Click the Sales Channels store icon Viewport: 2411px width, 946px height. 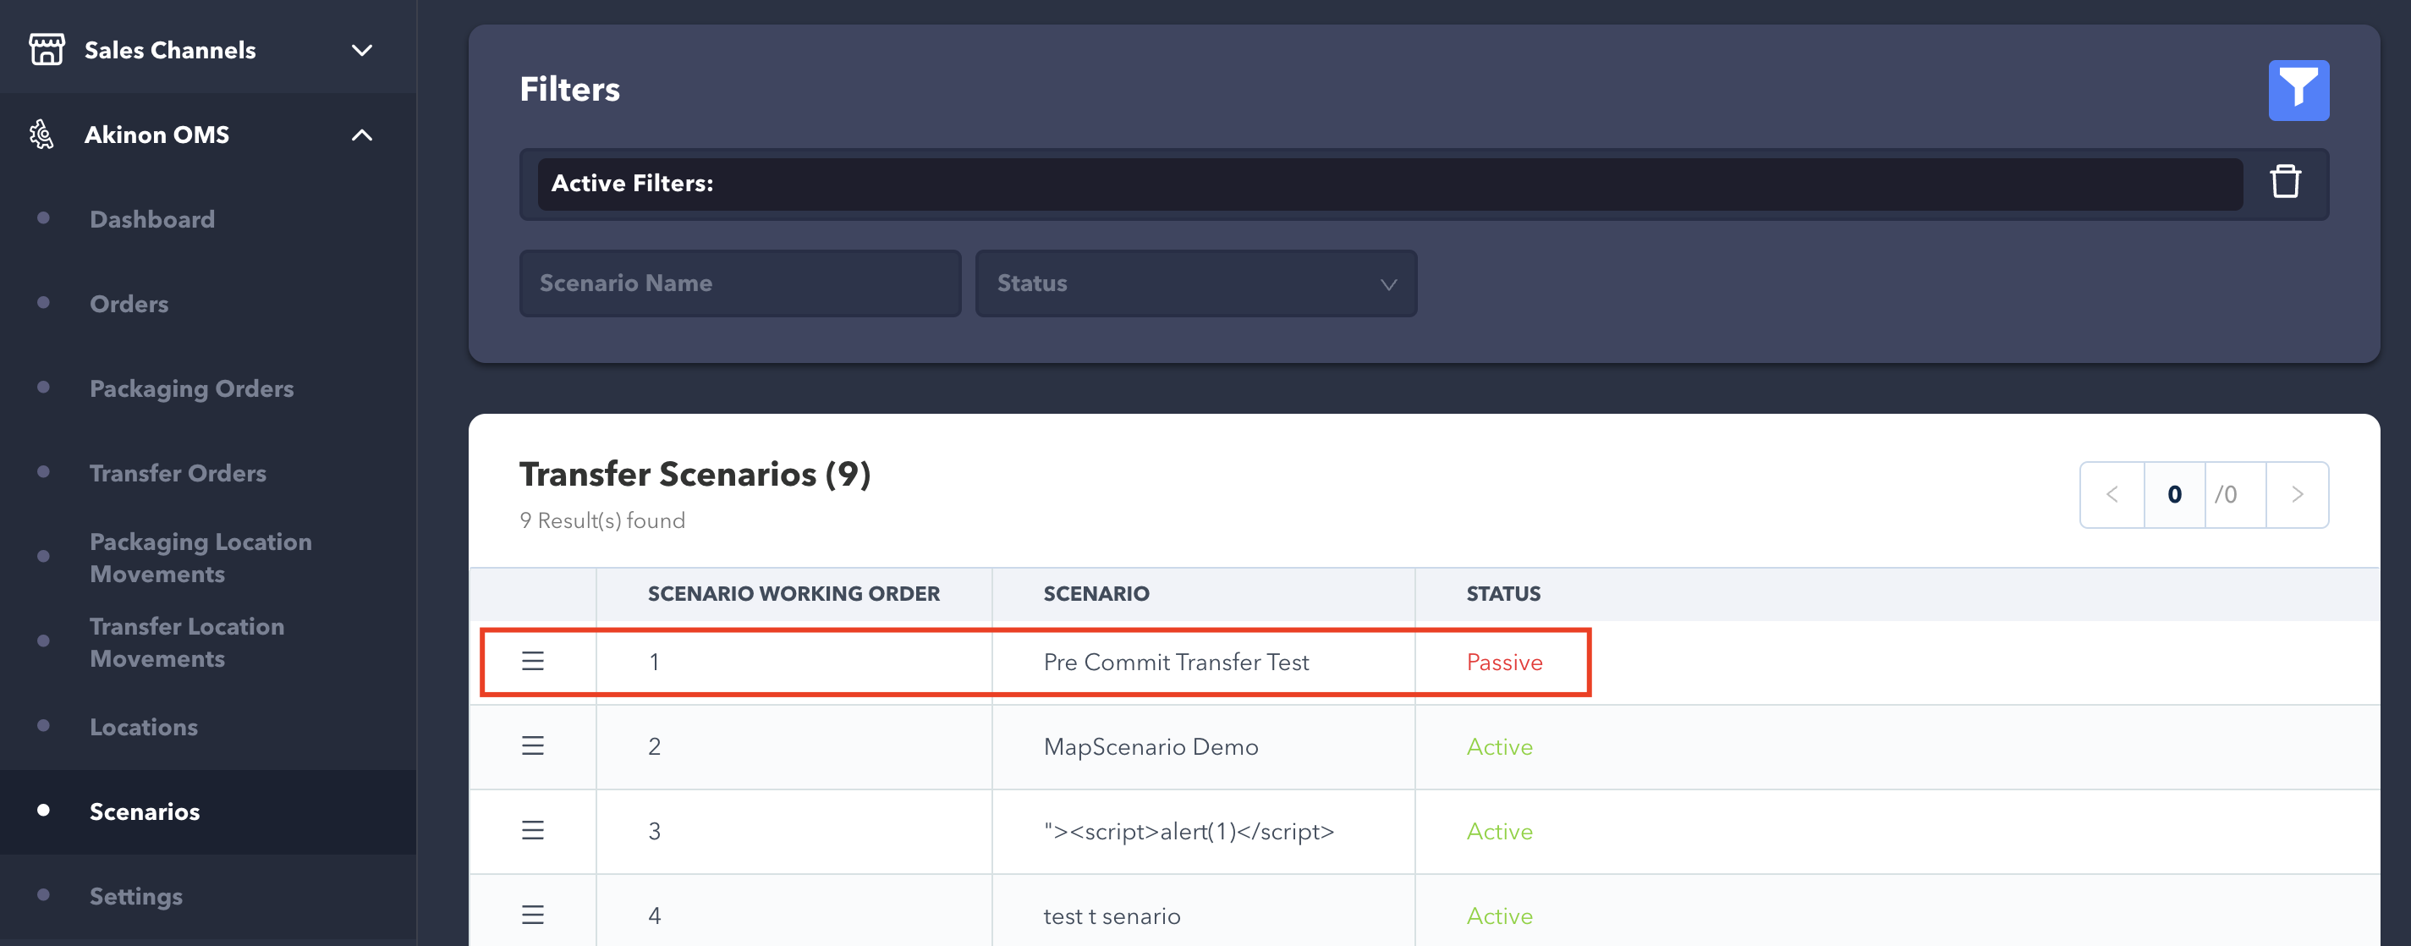(x=46, y=50)
